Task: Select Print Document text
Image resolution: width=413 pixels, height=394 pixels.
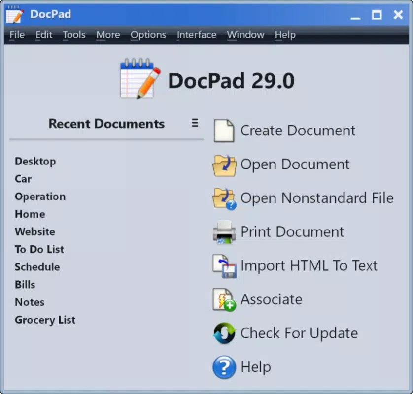Action: click(x=292, y=232)
